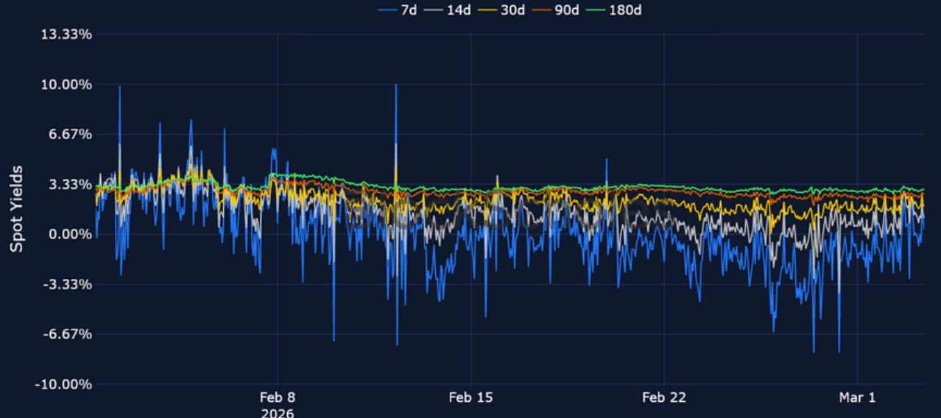This screenshot has width=941, height=418.
Task: Click the orange 90d legend line marker
Action: (542, 10)
